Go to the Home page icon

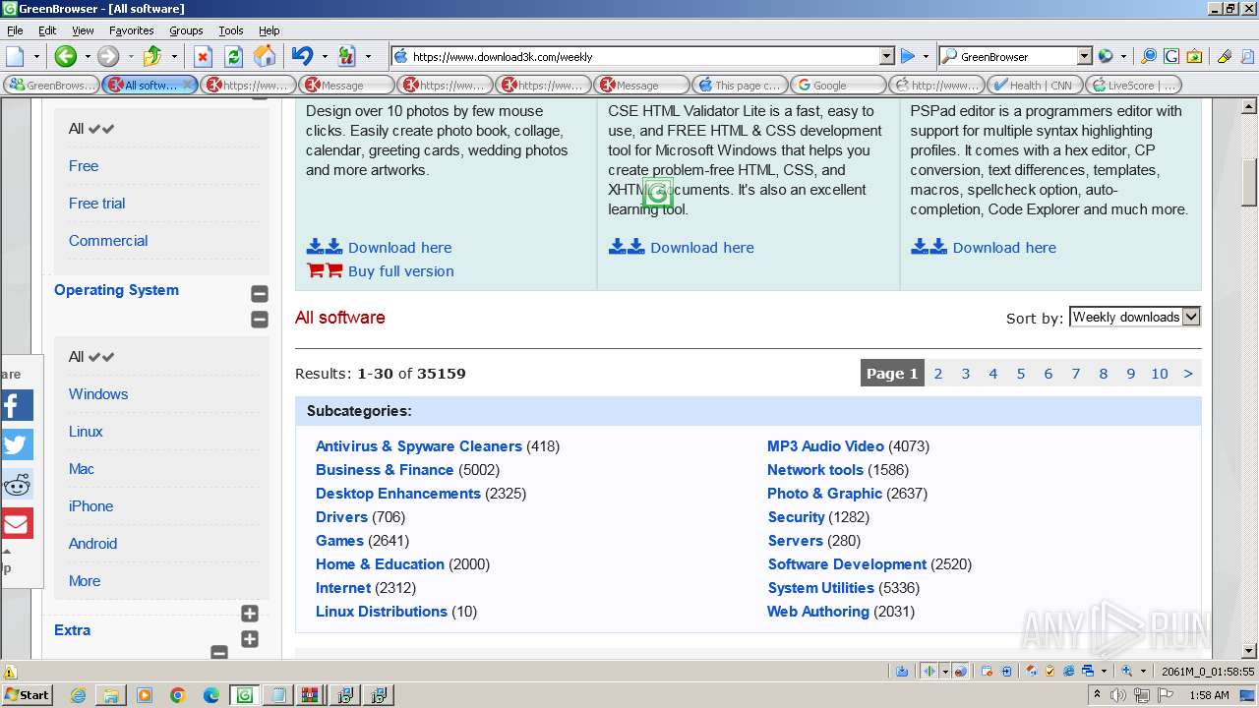coord(264,56)
